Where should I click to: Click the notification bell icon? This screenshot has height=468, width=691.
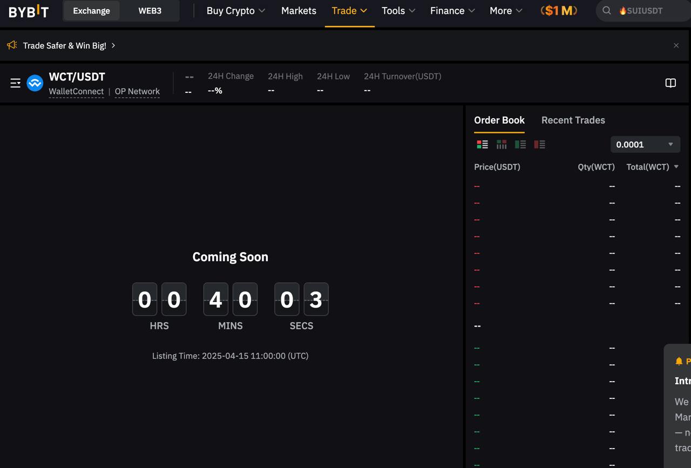click(x=679, y=361)
